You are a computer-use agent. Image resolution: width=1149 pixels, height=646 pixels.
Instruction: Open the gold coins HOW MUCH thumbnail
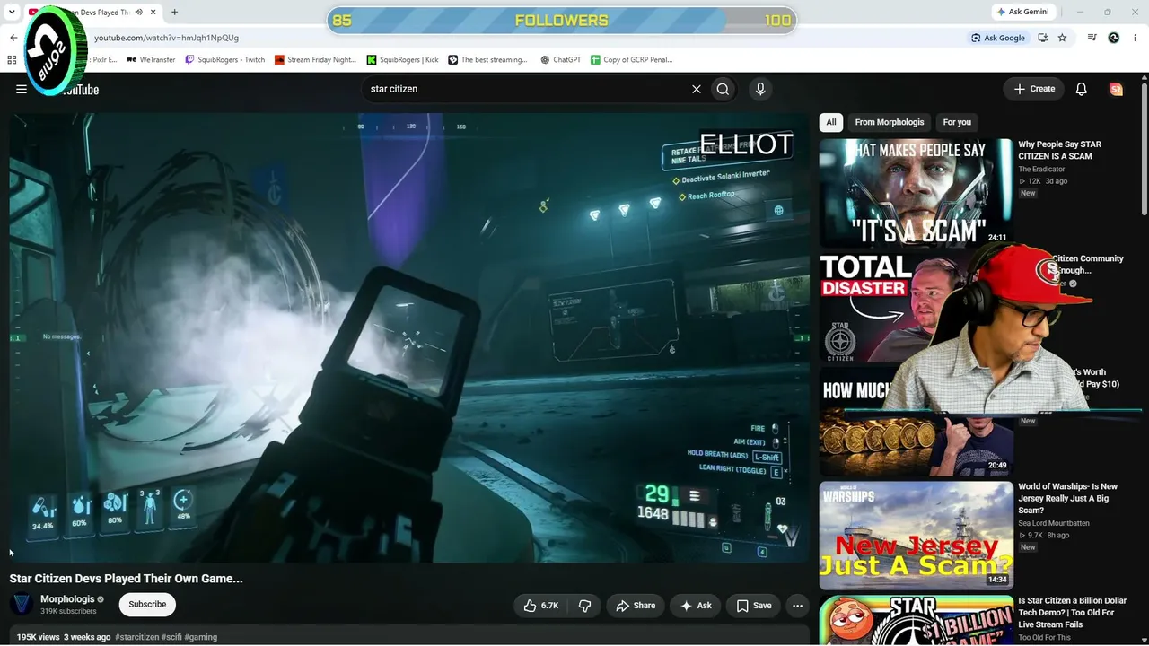(917, 422)
